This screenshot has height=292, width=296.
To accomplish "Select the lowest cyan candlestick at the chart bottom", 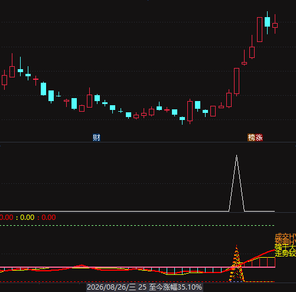I will pyautogui.click(x=182, y=119).
